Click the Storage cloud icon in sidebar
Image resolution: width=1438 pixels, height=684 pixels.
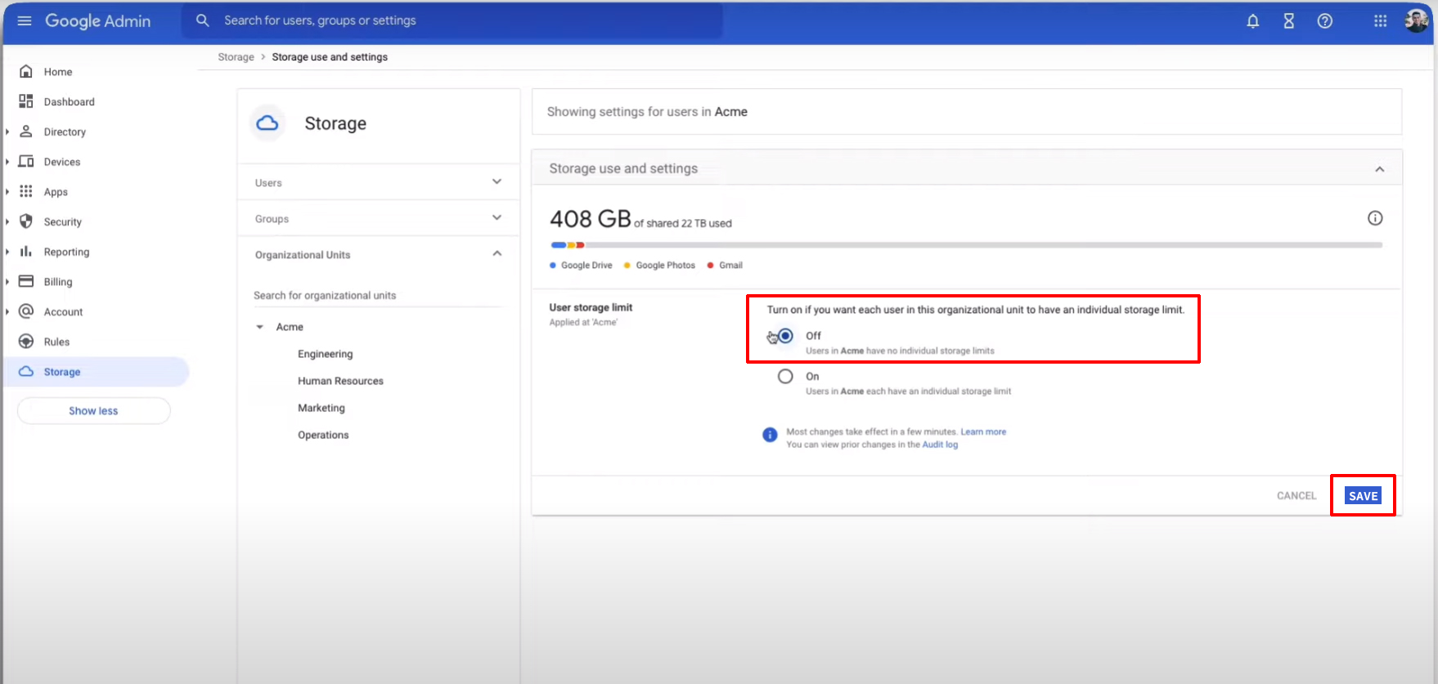coord(26,372)
